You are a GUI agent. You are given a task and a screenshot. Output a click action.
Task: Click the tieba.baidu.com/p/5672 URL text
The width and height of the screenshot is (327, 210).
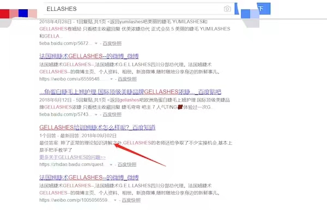(x=65, y=43)
